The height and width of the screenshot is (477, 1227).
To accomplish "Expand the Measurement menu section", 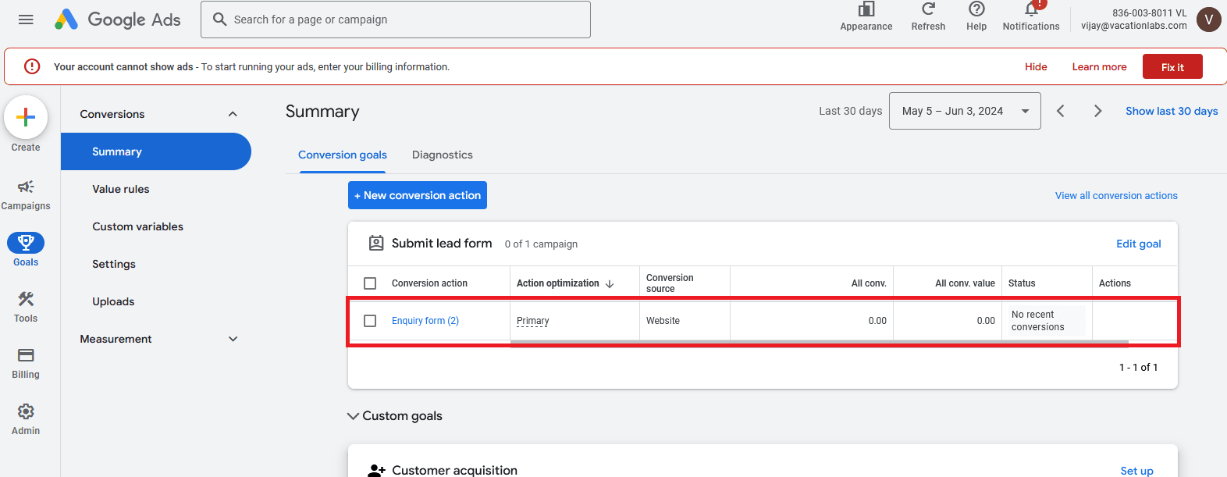I will tap(233, 339).
